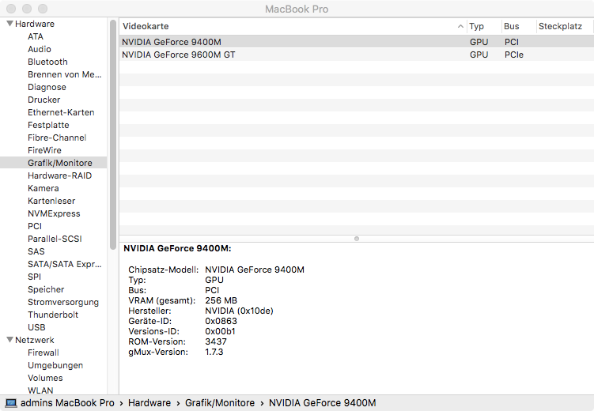This screenshot has height=411, width=594.
Task: Open Volumes under Netzwerk
Action: click(45, 378)
